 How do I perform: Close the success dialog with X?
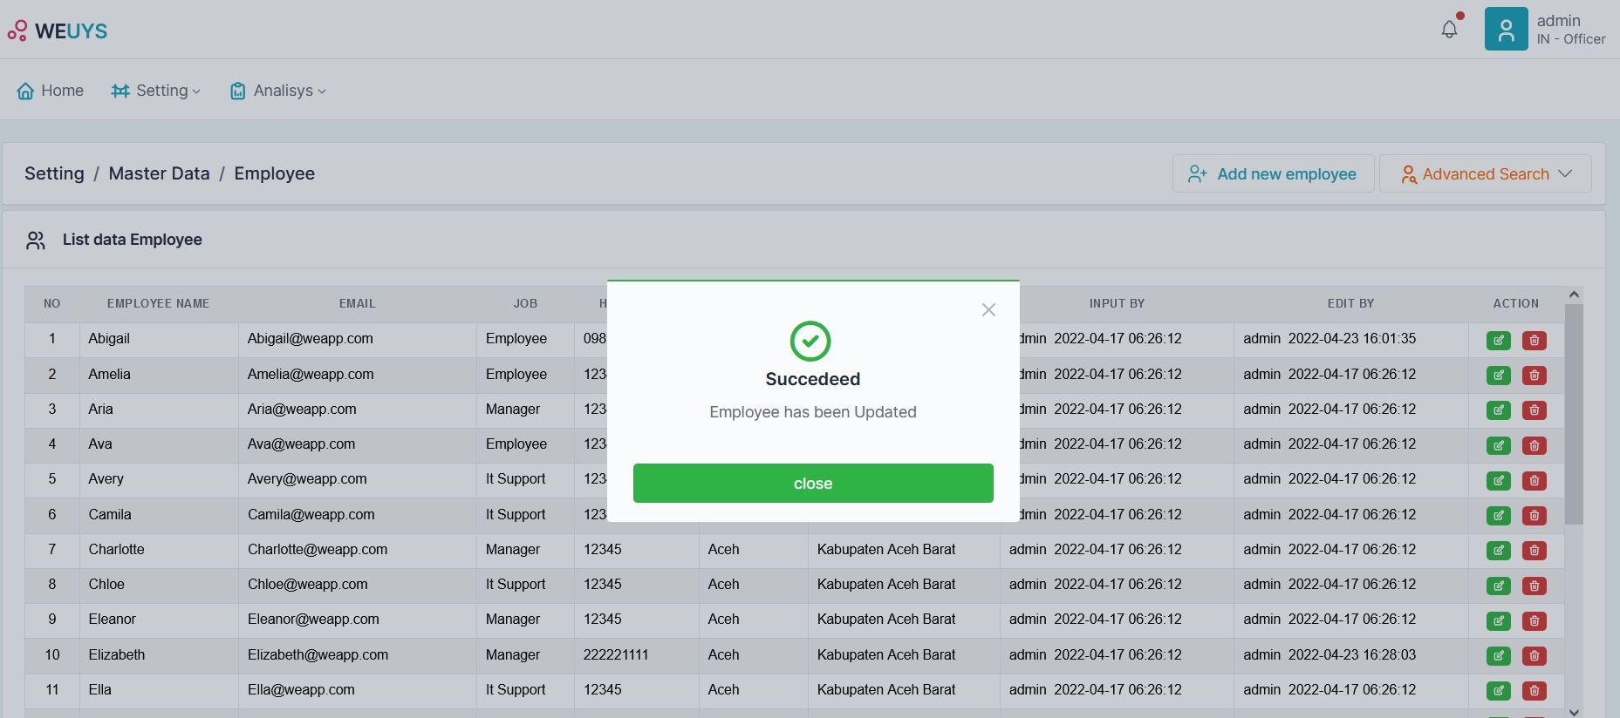pos(988,310)
